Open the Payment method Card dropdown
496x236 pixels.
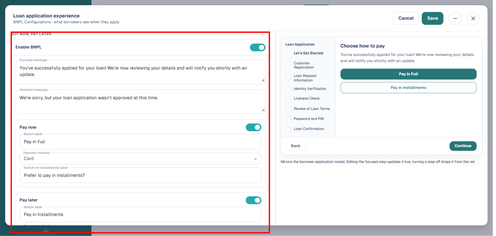pos(141,158)
